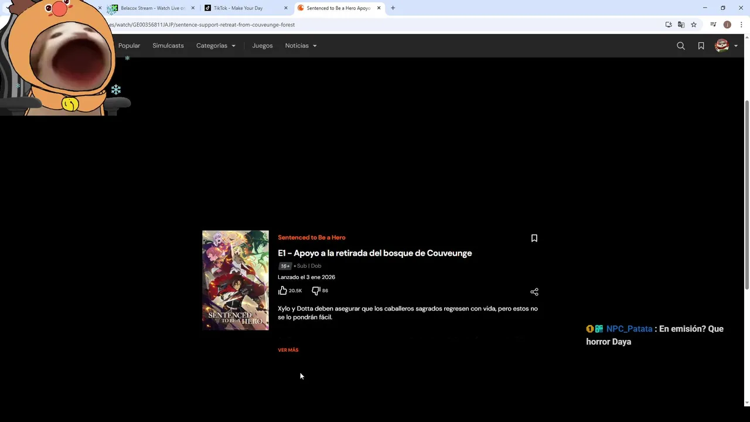The image size is (750, 422).
Task: Open the Chrome three-dot menu
Action: (741, 25)
